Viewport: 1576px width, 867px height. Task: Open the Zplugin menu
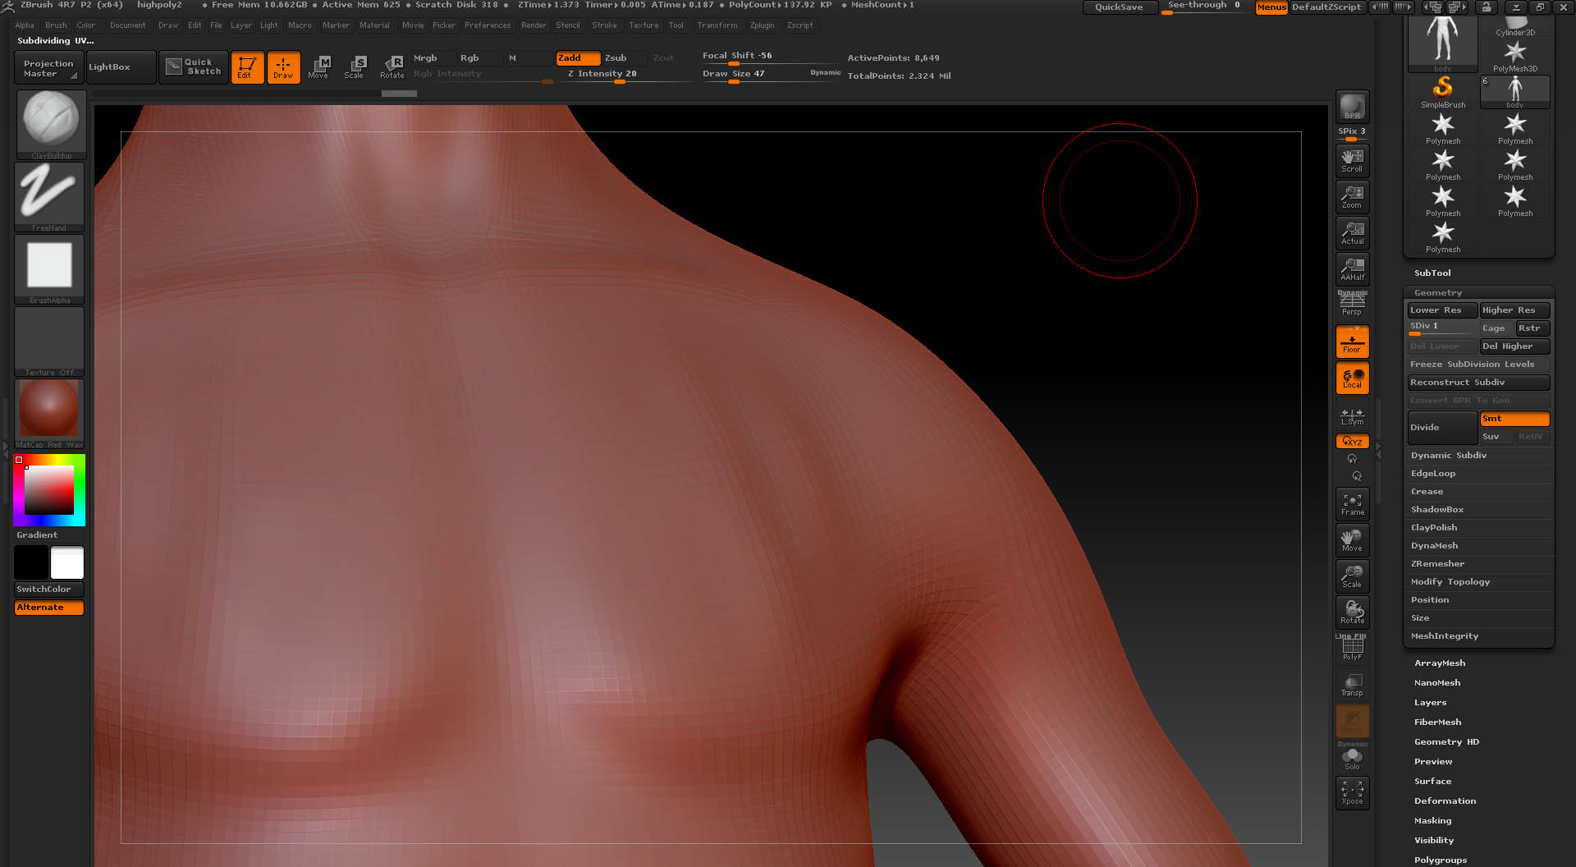click(x=762, y=25)
